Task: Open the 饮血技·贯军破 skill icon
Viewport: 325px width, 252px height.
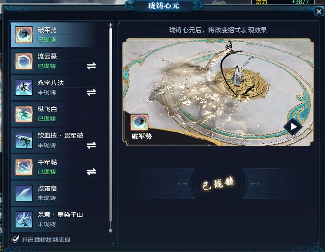Action: pos(24,140)
